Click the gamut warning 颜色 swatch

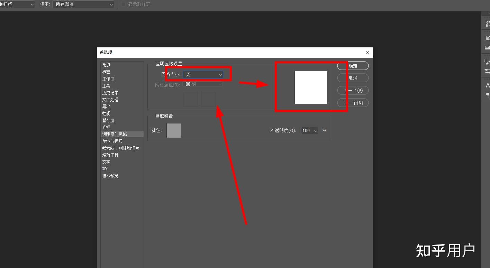[174, 130]
